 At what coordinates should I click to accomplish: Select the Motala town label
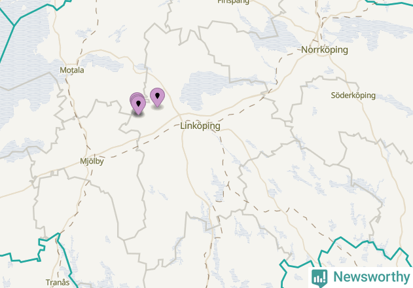coord(72,70)
